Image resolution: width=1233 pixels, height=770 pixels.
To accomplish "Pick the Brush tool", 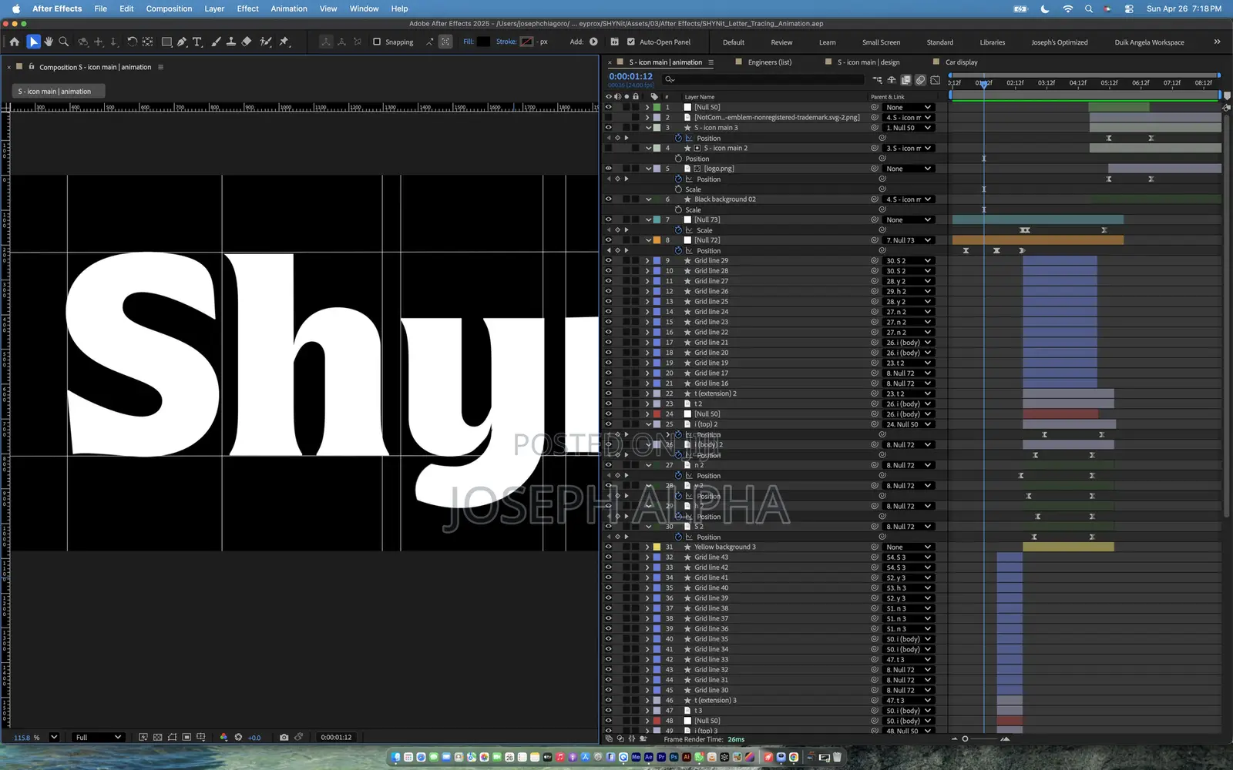I will tap(216, 42).
